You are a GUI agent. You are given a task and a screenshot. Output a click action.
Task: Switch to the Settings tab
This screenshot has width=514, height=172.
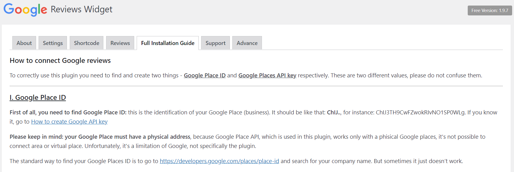tap(53, 43)
